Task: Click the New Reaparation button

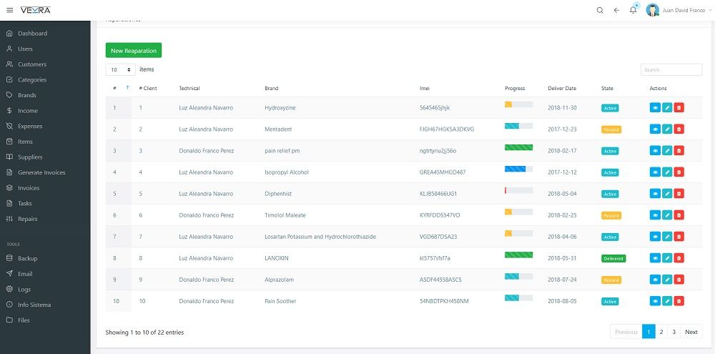Action: pyautogui.click(x=134, y=51)
